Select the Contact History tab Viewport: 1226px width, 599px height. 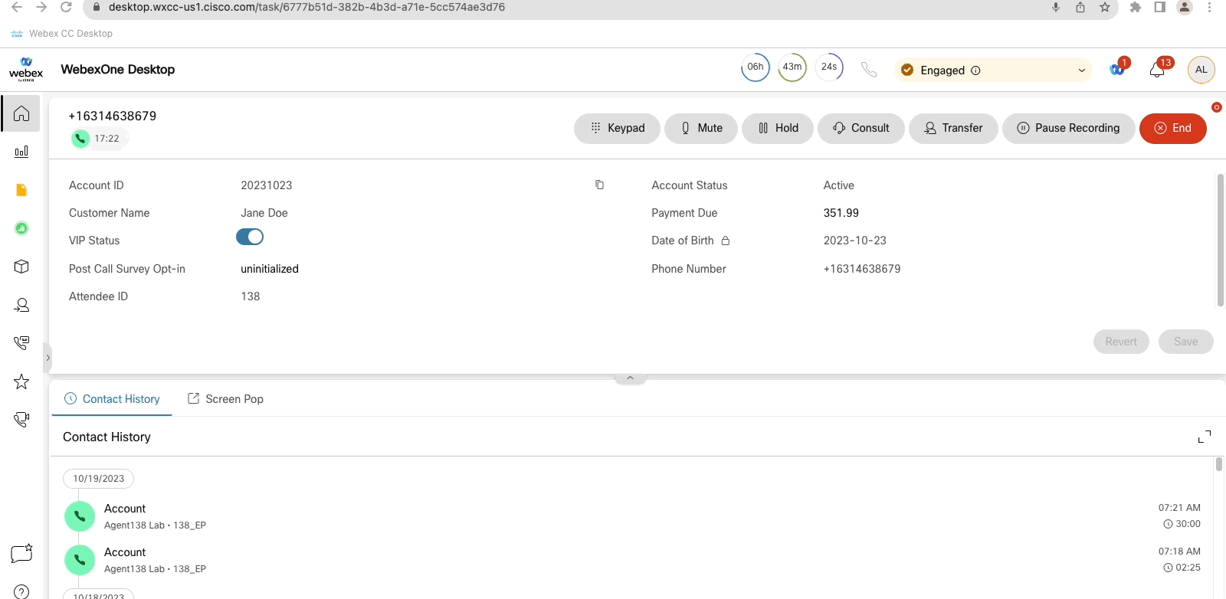point(112,399)
